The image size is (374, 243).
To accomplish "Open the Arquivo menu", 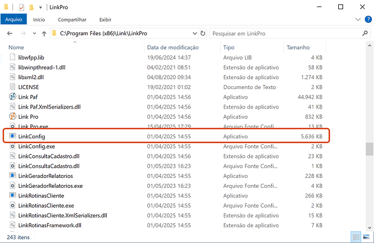I will (x=12, y=20).
